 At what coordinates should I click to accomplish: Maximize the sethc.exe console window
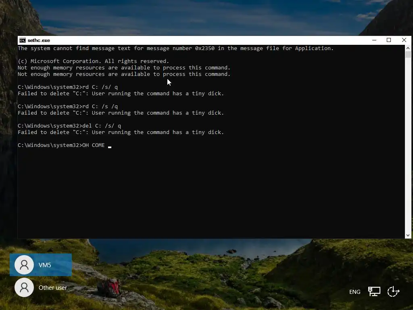click(x=389, y=40)
